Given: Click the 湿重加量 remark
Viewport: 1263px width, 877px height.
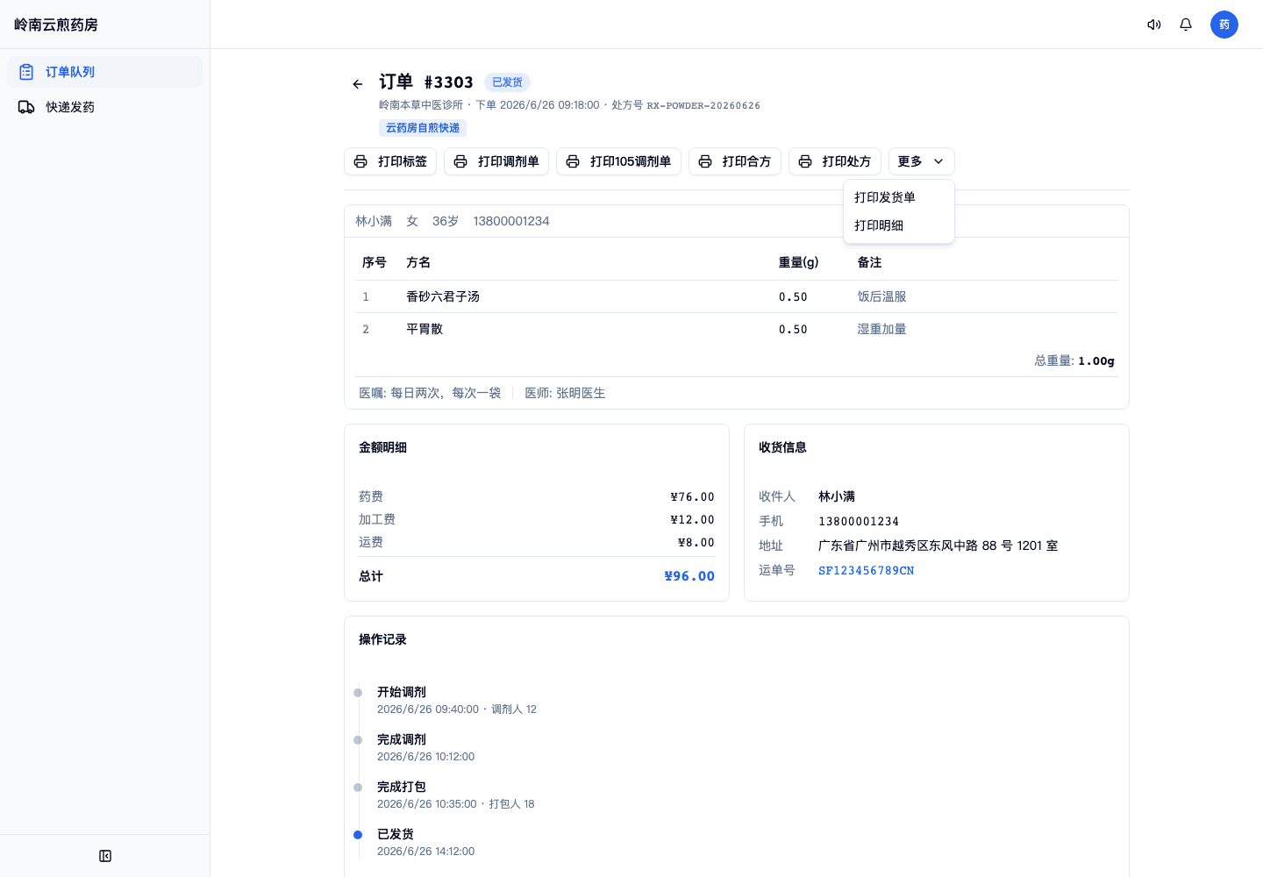Looking at the screenshot, I should [881, 329].
